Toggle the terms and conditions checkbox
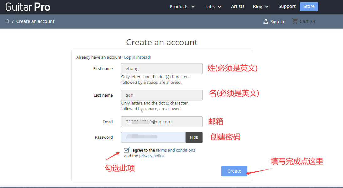343x188 pixels. pos(126,150)
